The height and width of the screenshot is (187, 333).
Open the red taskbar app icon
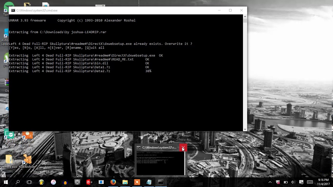click(x=89, y=182)
